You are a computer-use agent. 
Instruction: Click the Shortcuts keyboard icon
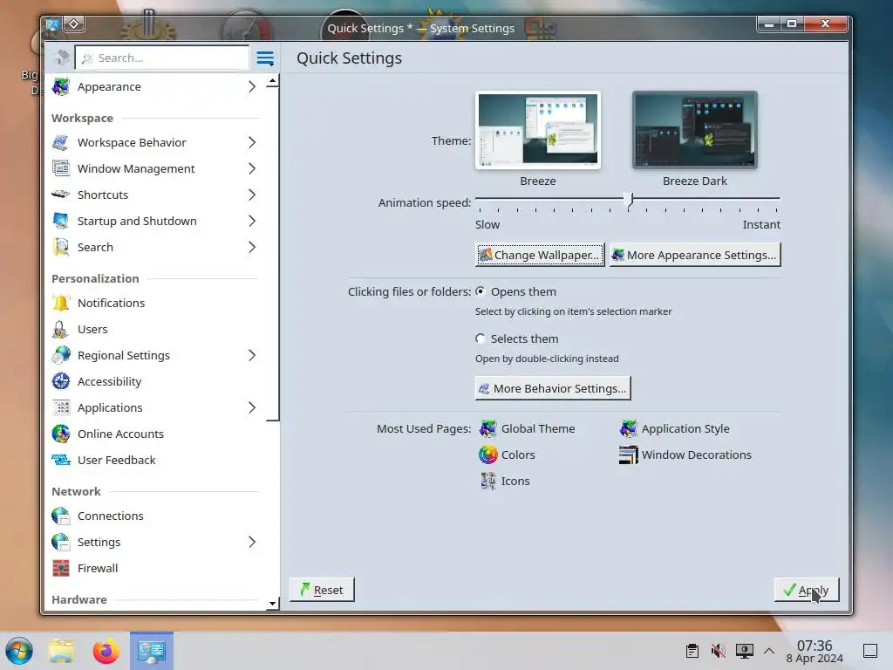pos(61,195)
